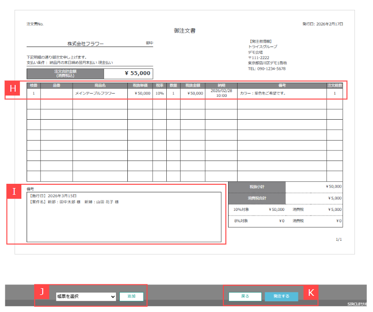Click the 株式会社フラワー recipient name
The image size is (373, 312).
pyautogui.click(x=85, y=44)
